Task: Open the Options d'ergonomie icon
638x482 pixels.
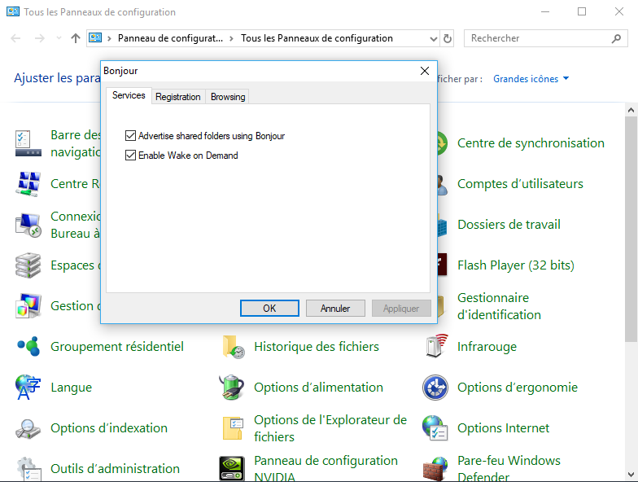Action: click(x=435, y=388)
